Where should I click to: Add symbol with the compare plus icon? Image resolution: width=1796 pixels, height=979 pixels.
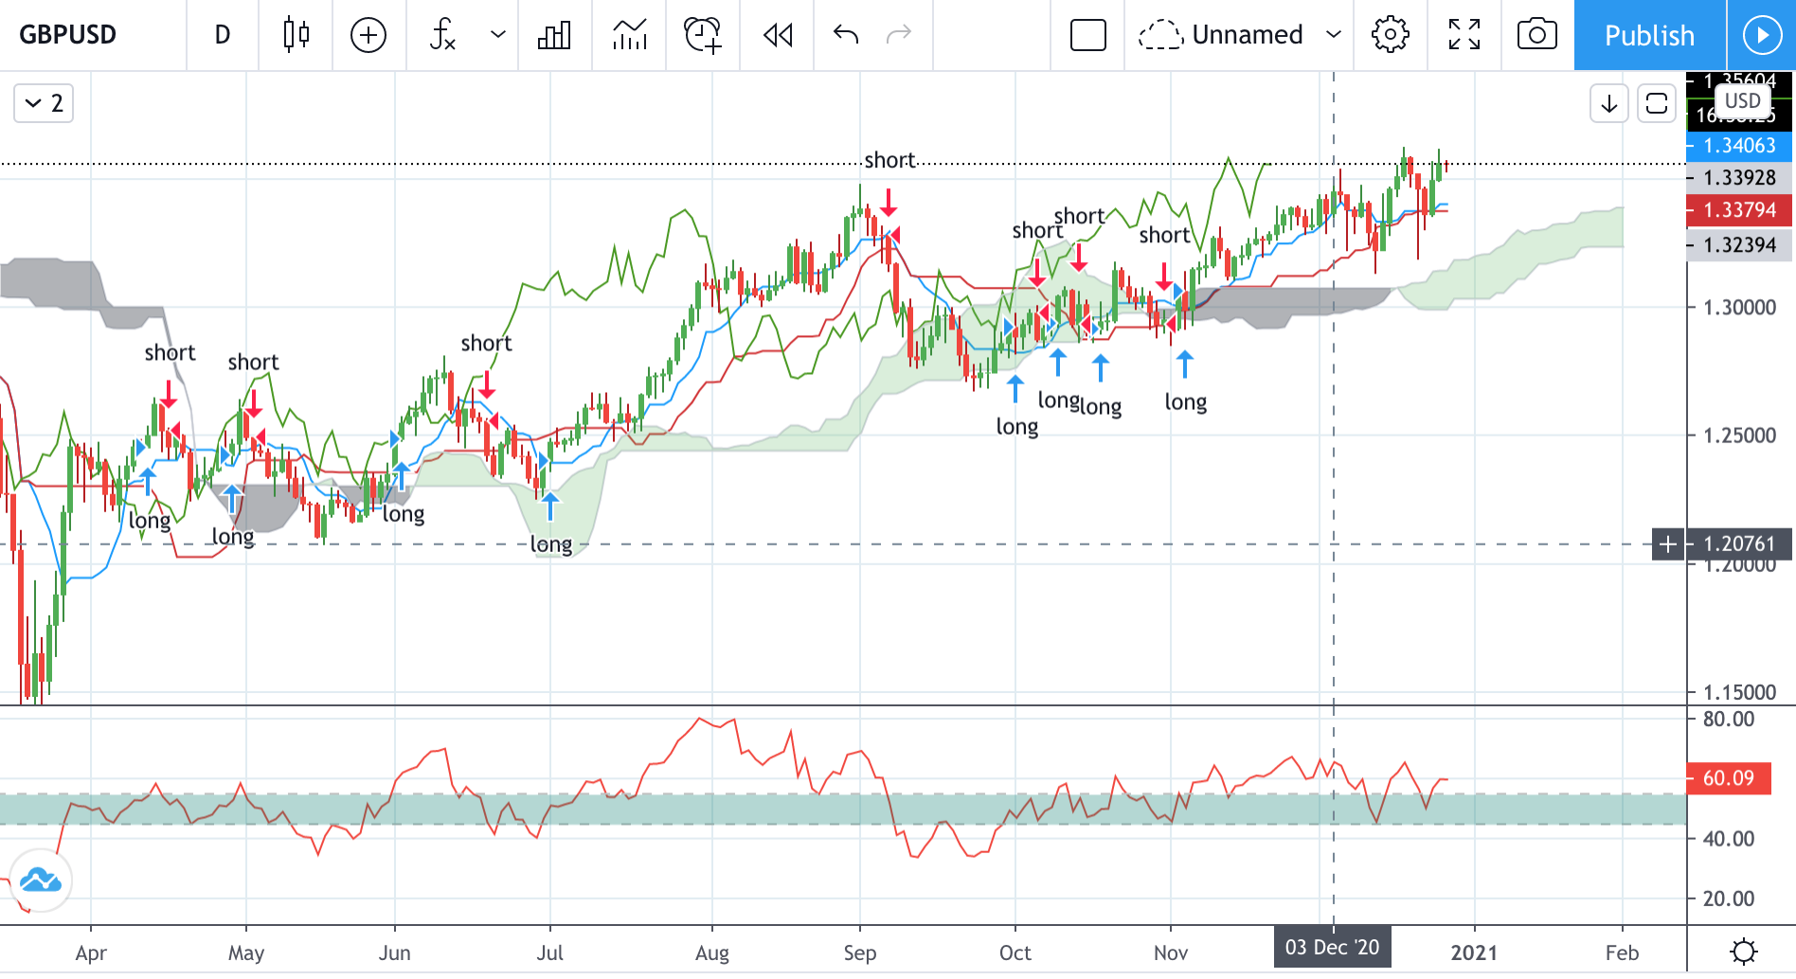(368, 35)
